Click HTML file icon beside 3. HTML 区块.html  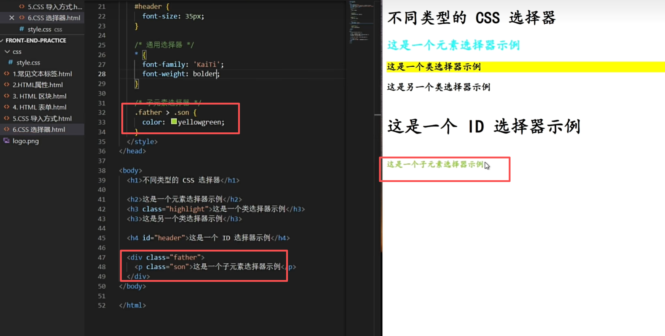click(6, 96)
